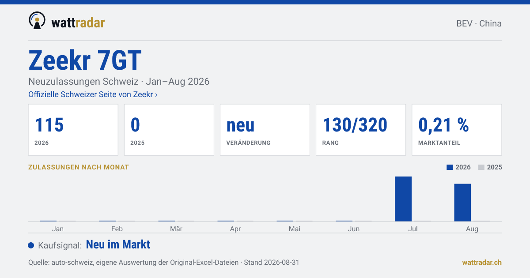This screenshot has height=278, width=530.
Task: Click the 'Quelle: auto-schweiz' source line
Action: click(x=164, y=262)
